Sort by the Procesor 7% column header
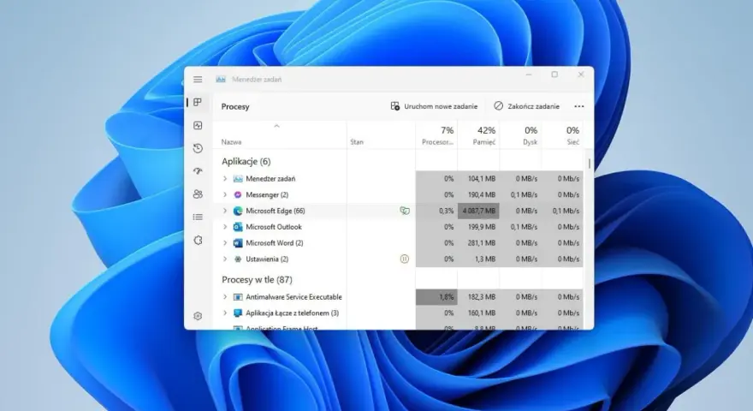The width and height of the screenshot is (753, 411). [437, 135]
